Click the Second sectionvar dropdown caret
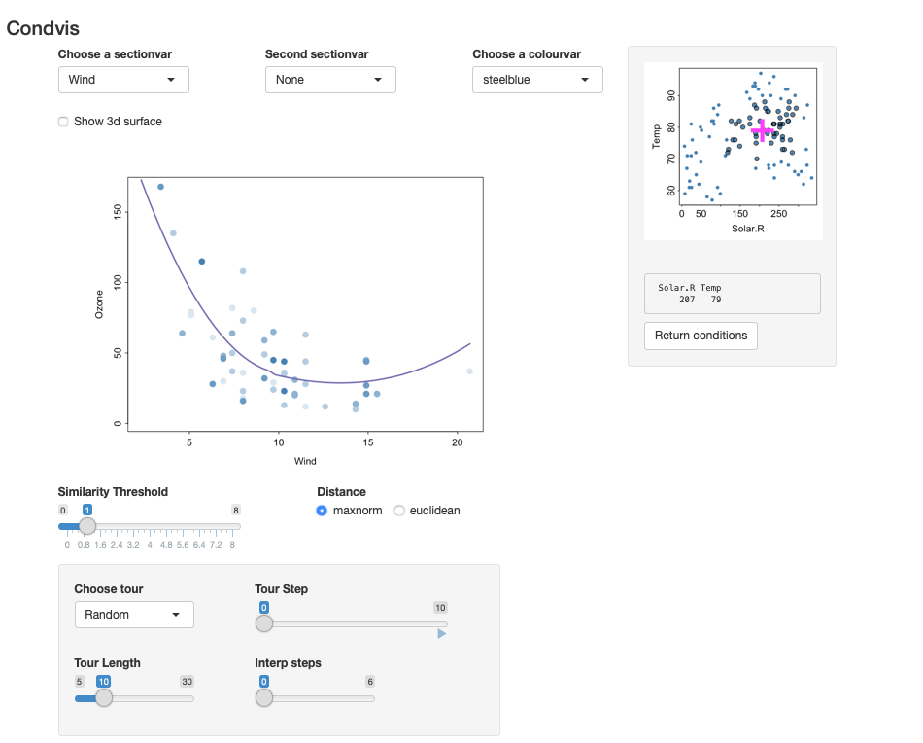923x743 pixels. tap(378, 80)
